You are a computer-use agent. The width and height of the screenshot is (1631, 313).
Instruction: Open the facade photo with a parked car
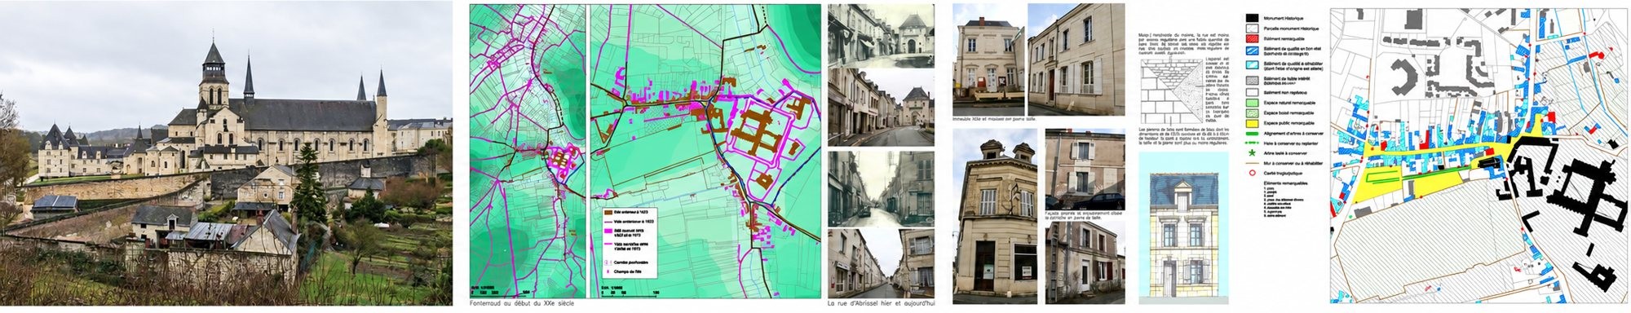[1085, 170]
